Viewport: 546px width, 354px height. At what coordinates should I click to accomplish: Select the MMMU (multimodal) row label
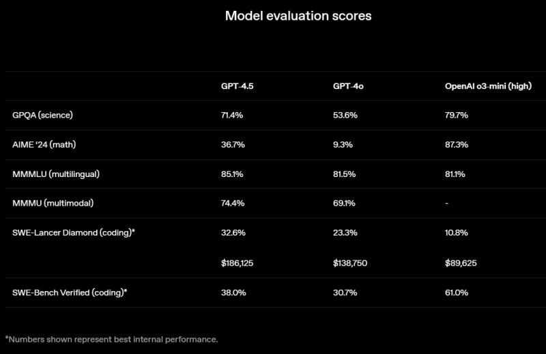[53, 204]
